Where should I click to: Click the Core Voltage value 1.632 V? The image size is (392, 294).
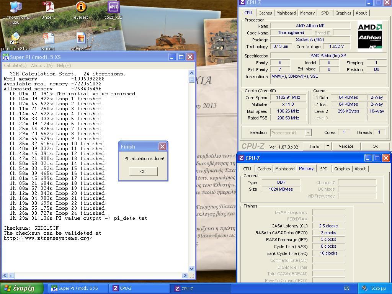[336, 46]
